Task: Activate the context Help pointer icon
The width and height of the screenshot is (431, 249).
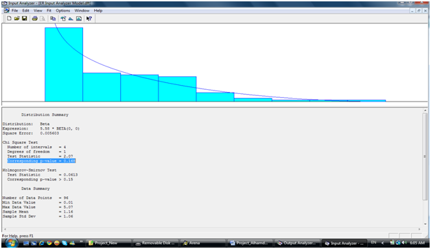Action: [x=89, y=19]
